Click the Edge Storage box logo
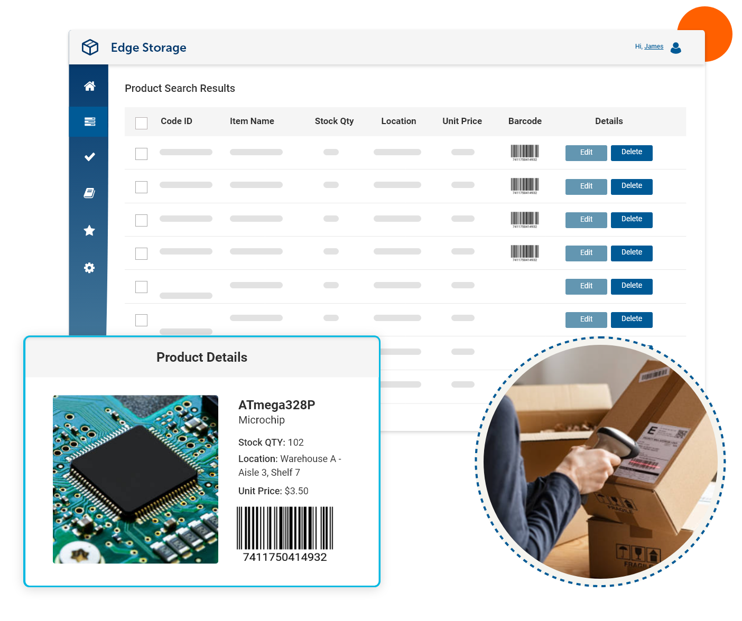 click(x=90, y=47)
